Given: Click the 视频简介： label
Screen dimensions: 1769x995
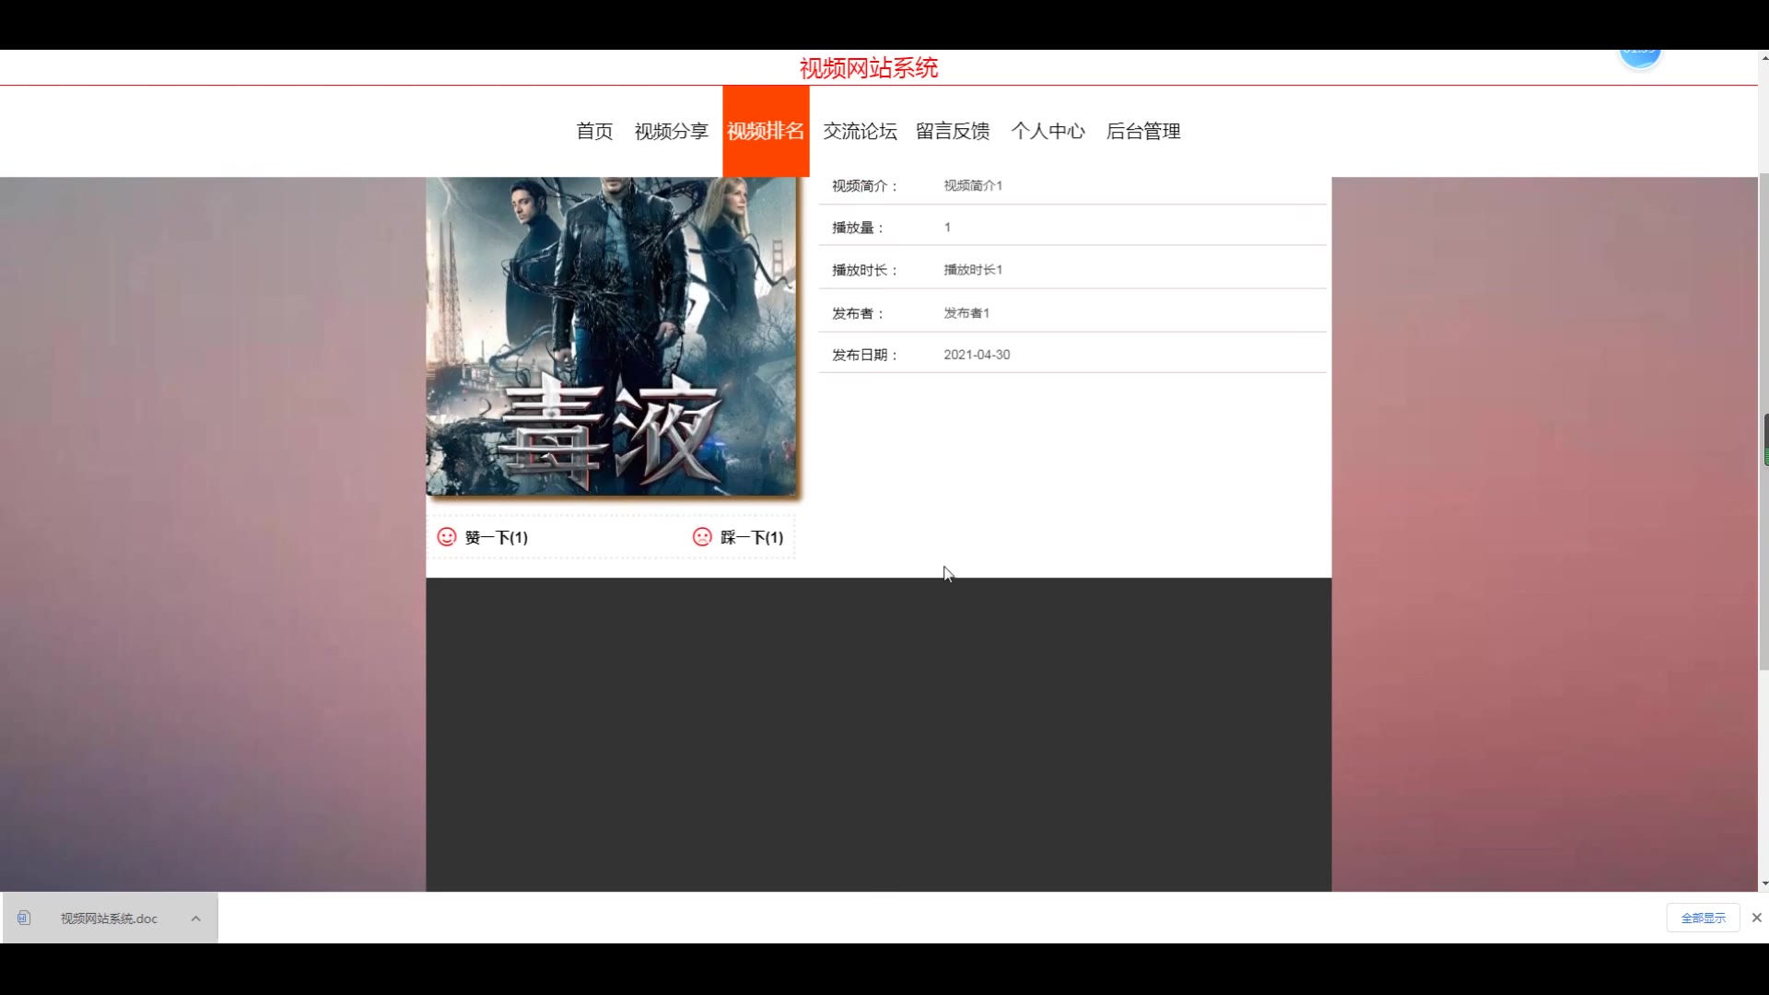Looking at the screenshot, I should click(x=865, y=186).
